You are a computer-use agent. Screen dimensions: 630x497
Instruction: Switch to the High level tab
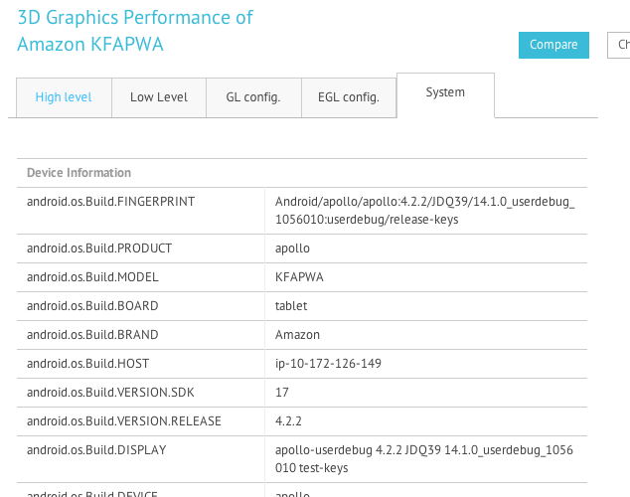coord(64,97)
